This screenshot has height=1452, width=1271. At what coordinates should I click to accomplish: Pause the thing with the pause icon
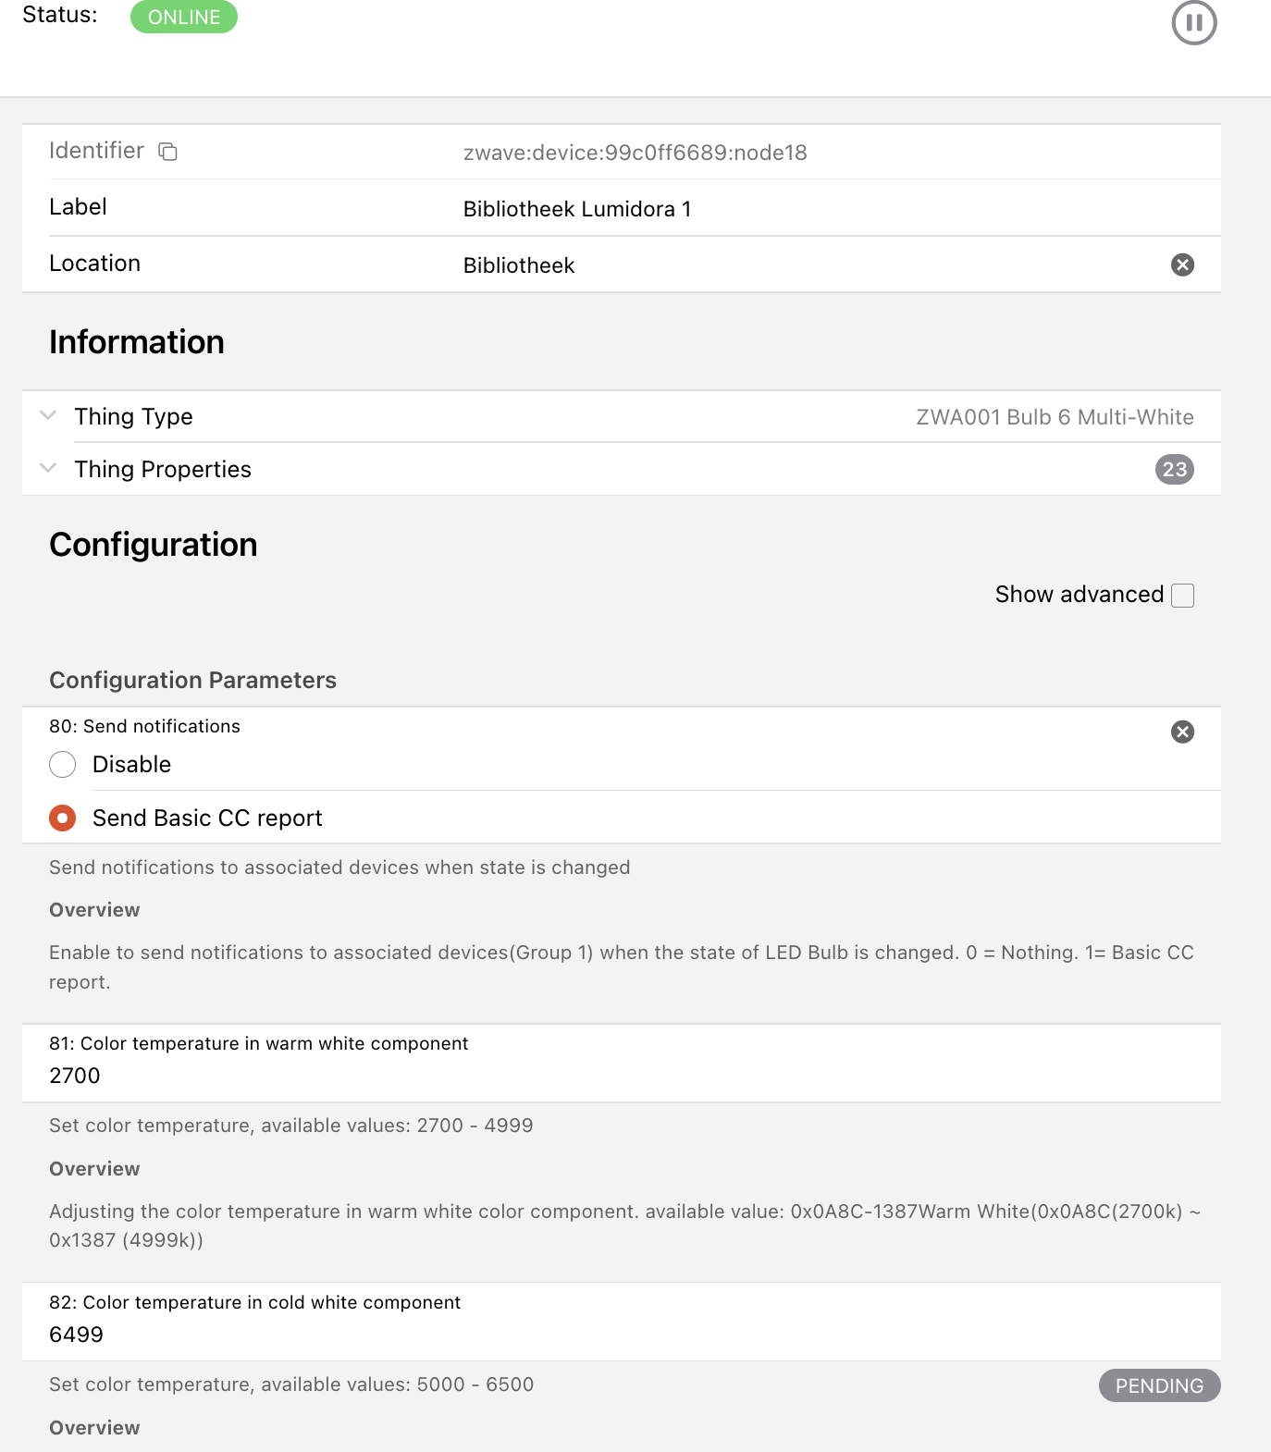pos(1193,22)
